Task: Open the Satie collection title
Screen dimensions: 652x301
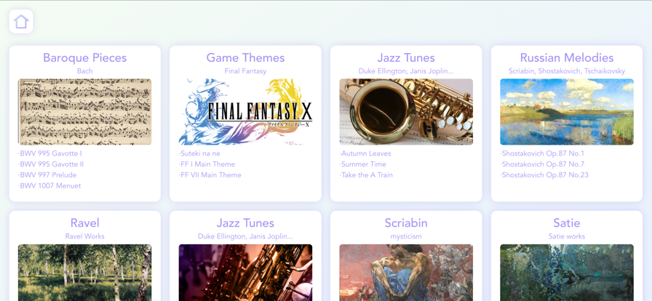Action: coord(567,223)
